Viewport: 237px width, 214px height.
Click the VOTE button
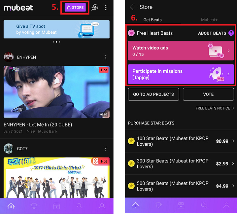pyautogui.click(x=208, y=94)
